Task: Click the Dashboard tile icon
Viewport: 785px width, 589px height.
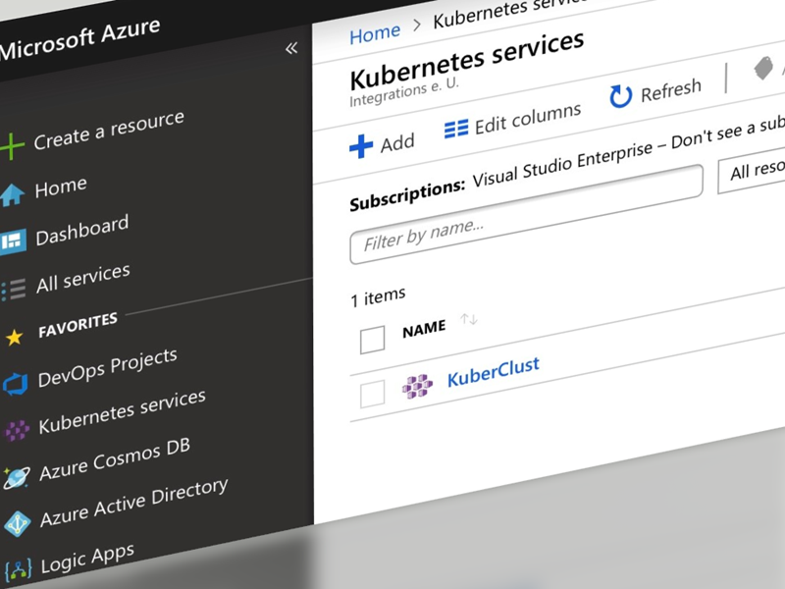Action: (12, 242)
